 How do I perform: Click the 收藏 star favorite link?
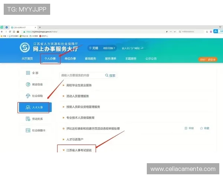[x=205, y=128]
